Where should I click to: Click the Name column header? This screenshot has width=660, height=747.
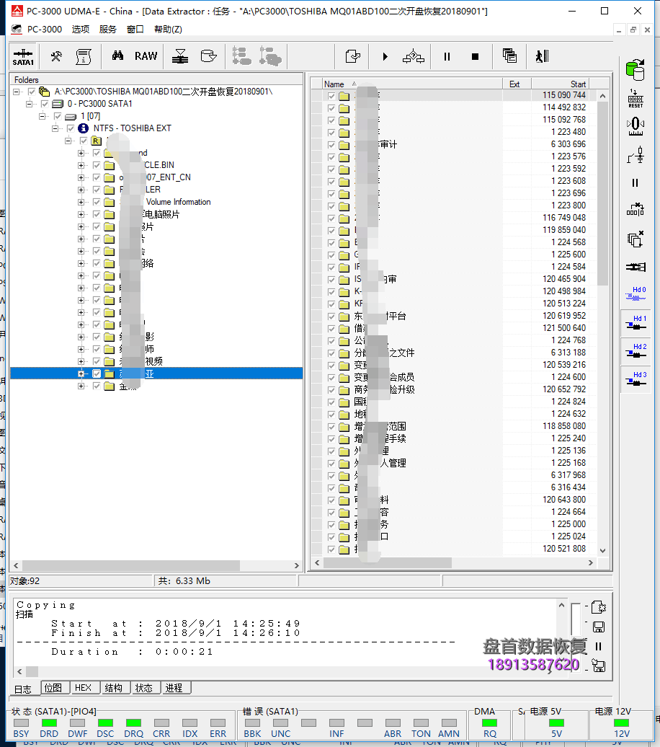pyautogui.click(x=334, y=84)
